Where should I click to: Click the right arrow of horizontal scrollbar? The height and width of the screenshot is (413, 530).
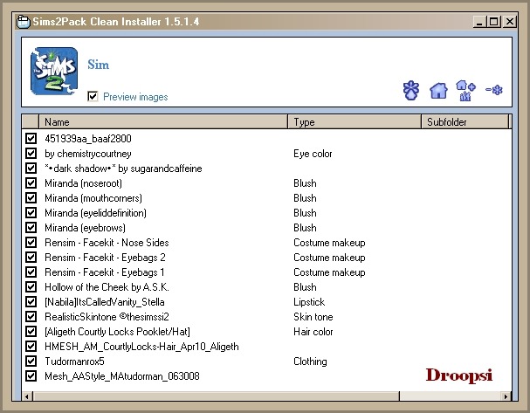506,396
